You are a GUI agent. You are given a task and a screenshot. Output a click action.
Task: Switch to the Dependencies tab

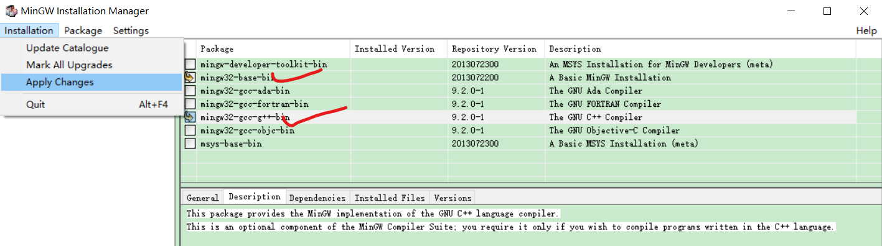click(317, 198)
